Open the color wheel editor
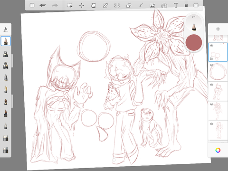This screenshot has width=228, height=171. tap(218, 150)
